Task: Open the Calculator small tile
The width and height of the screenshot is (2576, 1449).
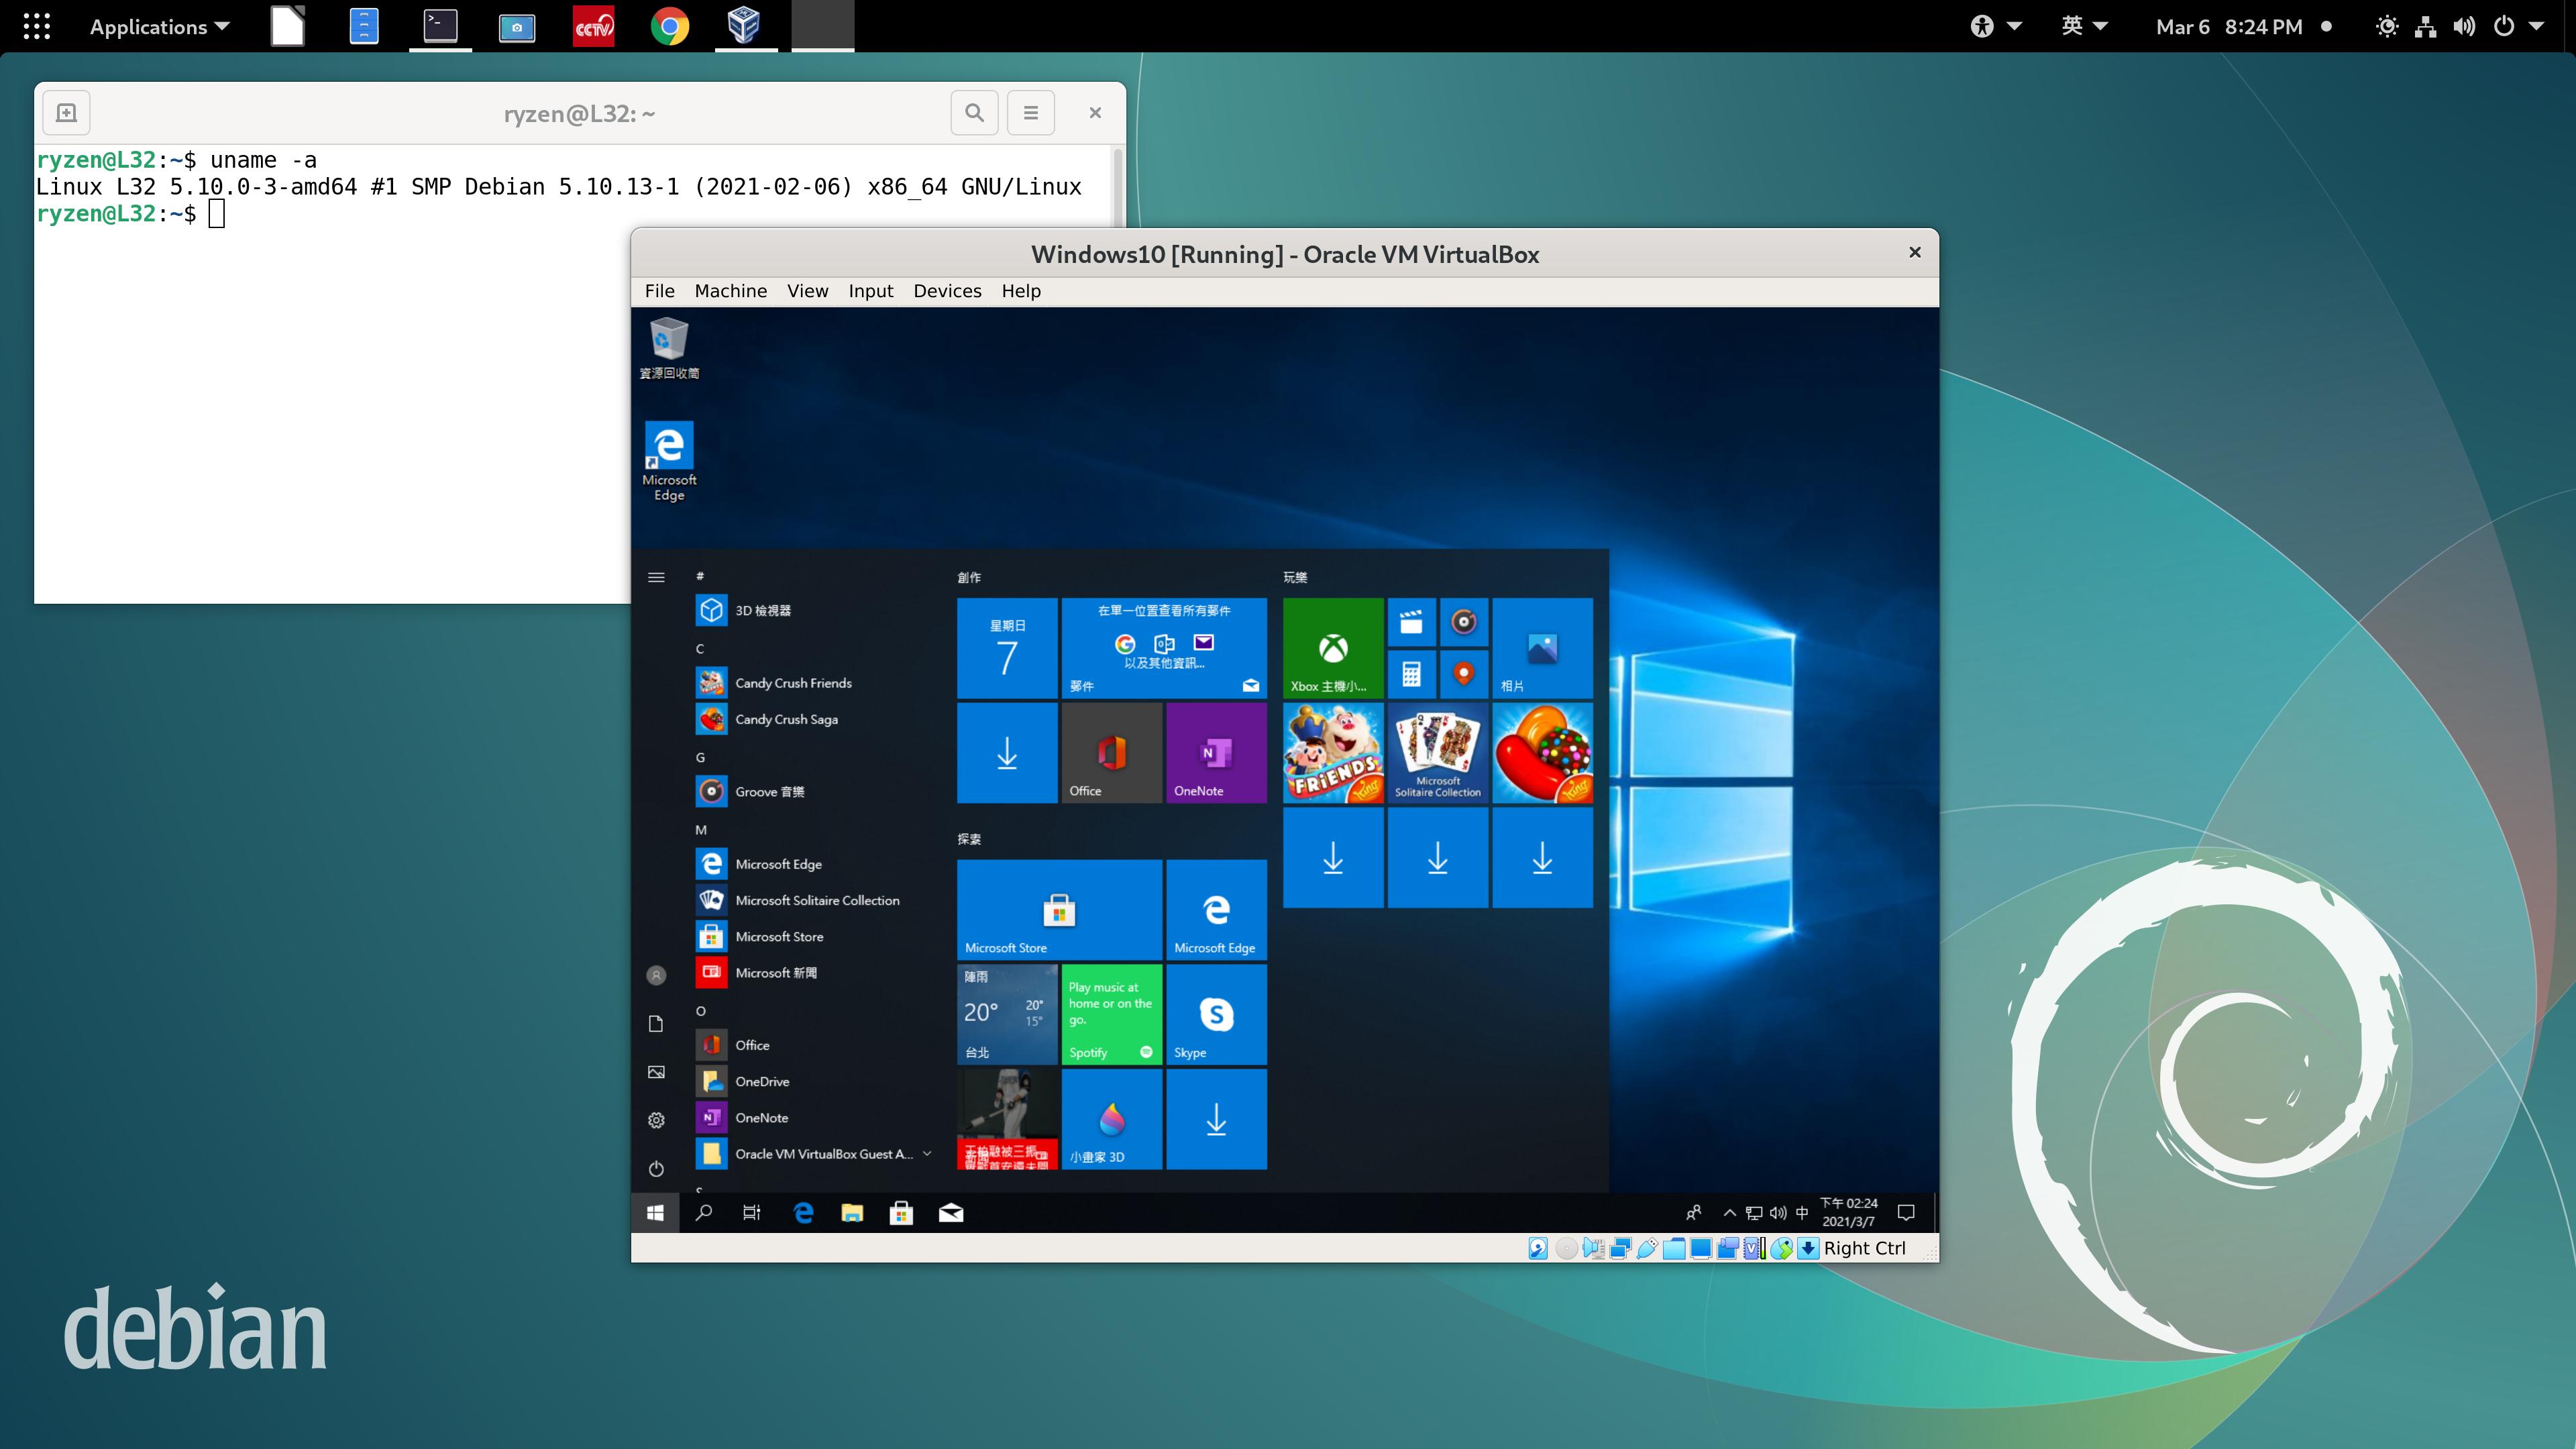Action: click(1411, 674)
